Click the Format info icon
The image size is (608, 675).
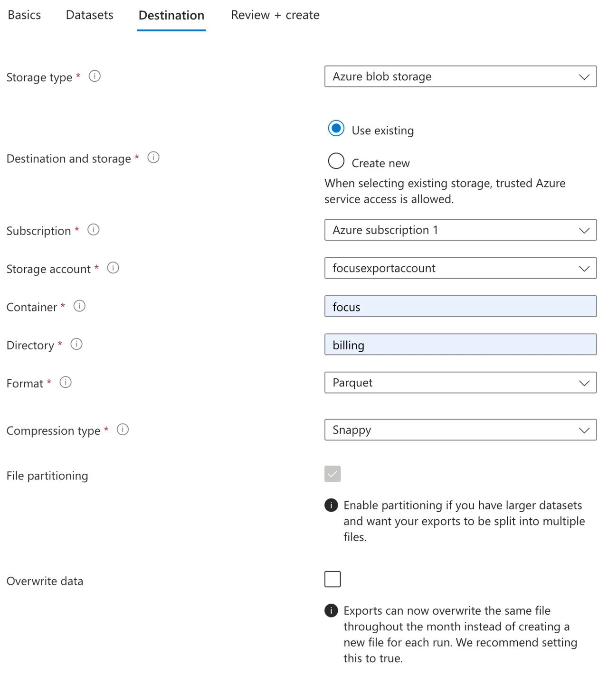pyautogui.click(x=66, y=382)
